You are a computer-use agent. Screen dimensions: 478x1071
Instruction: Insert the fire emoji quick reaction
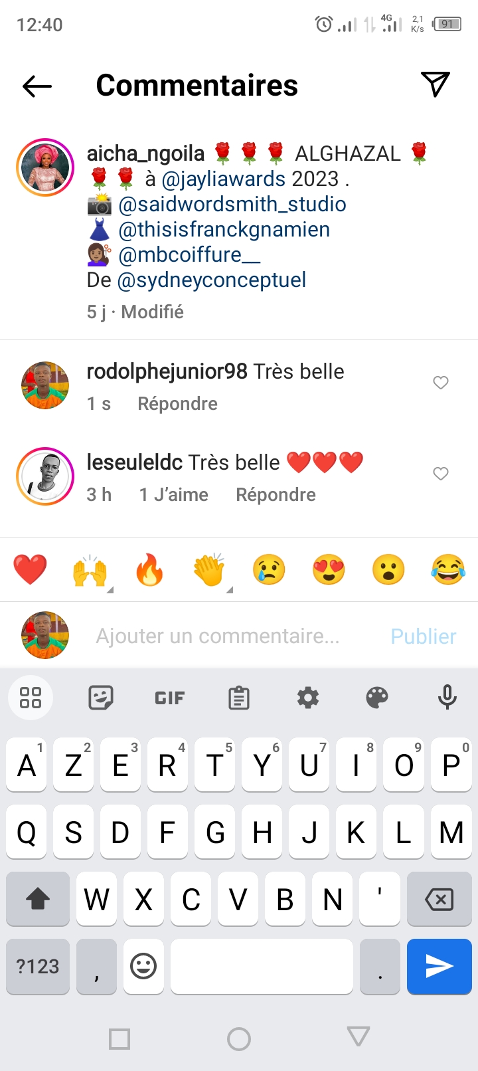(x=149, y=570)
